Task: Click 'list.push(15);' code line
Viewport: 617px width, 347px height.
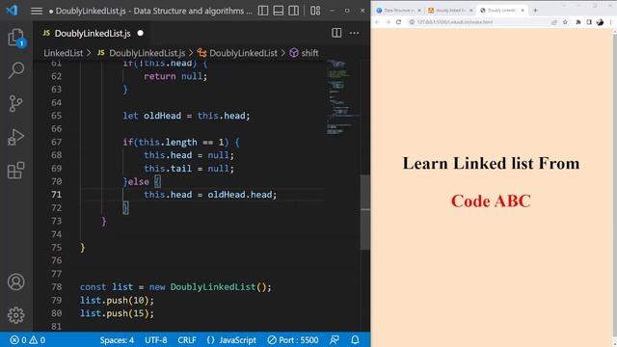Action: pos(117,313)
